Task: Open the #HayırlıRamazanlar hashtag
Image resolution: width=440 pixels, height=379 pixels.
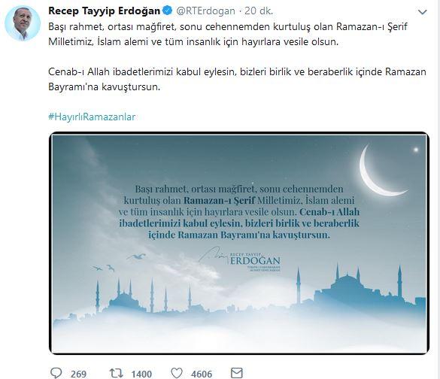Action: 92,117
